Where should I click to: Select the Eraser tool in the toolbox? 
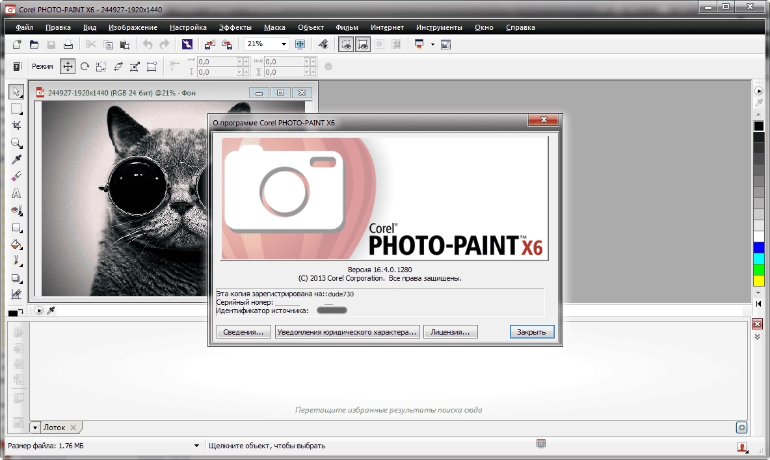tap(16, 177)
